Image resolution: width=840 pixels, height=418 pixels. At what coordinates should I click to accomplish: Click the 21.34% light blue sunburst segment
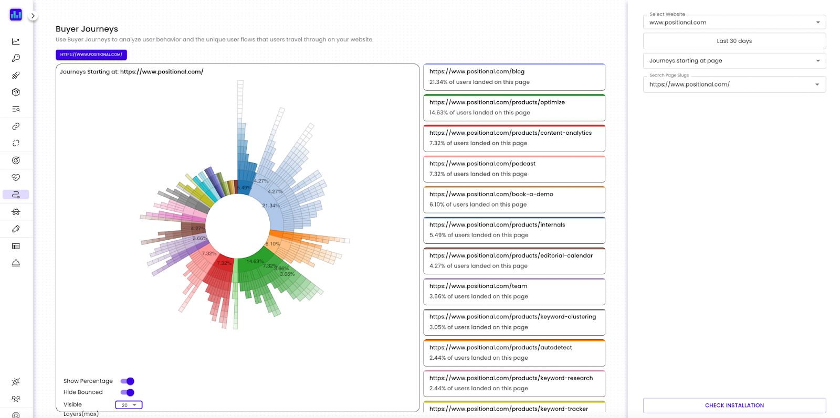269,207
